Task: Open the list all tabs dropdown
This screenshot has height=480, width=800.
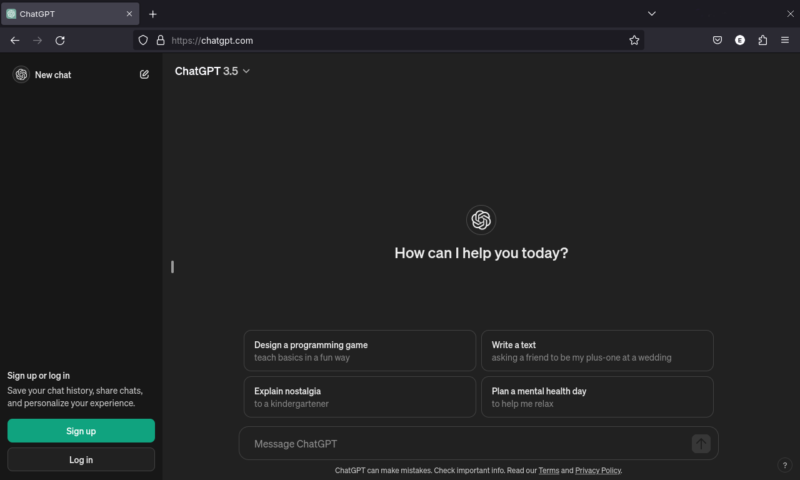Action: 652,13
